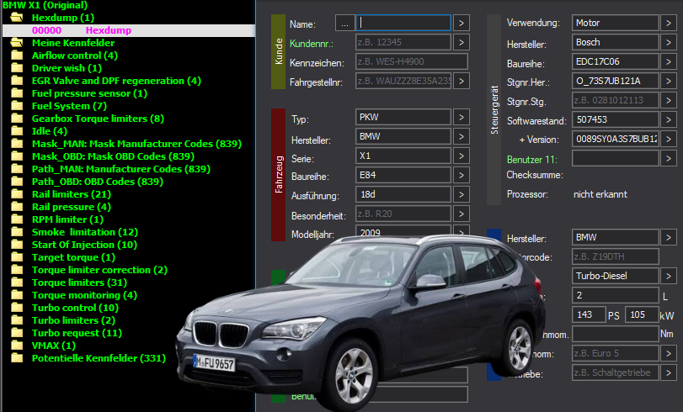
Task: Open the Softwarestand 507453 arrow
Action: point(669,119)
